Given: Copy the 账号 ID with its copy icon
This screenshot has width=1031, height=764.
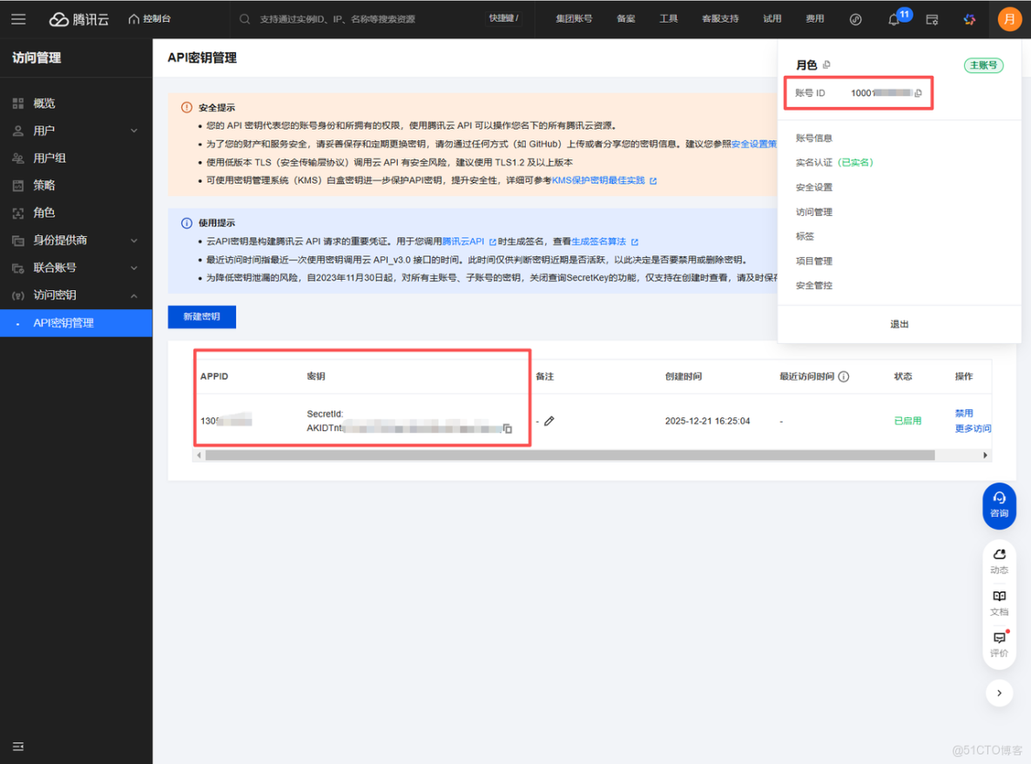Looking at the screenshot, I should 920,92.
